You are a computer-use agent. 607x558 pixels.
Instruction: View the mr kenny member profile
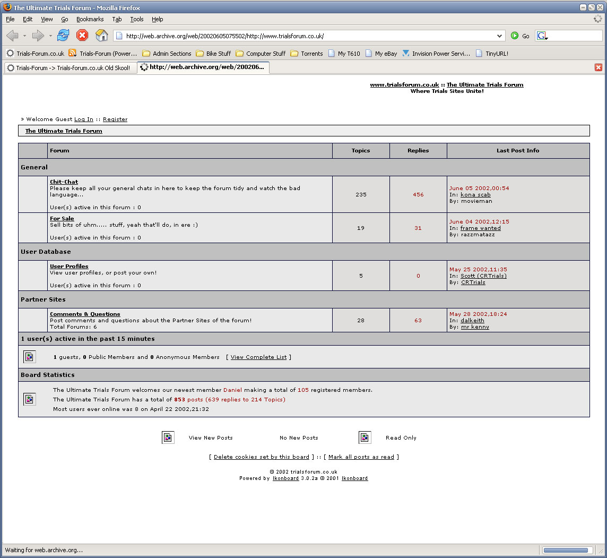click(475, 327)
